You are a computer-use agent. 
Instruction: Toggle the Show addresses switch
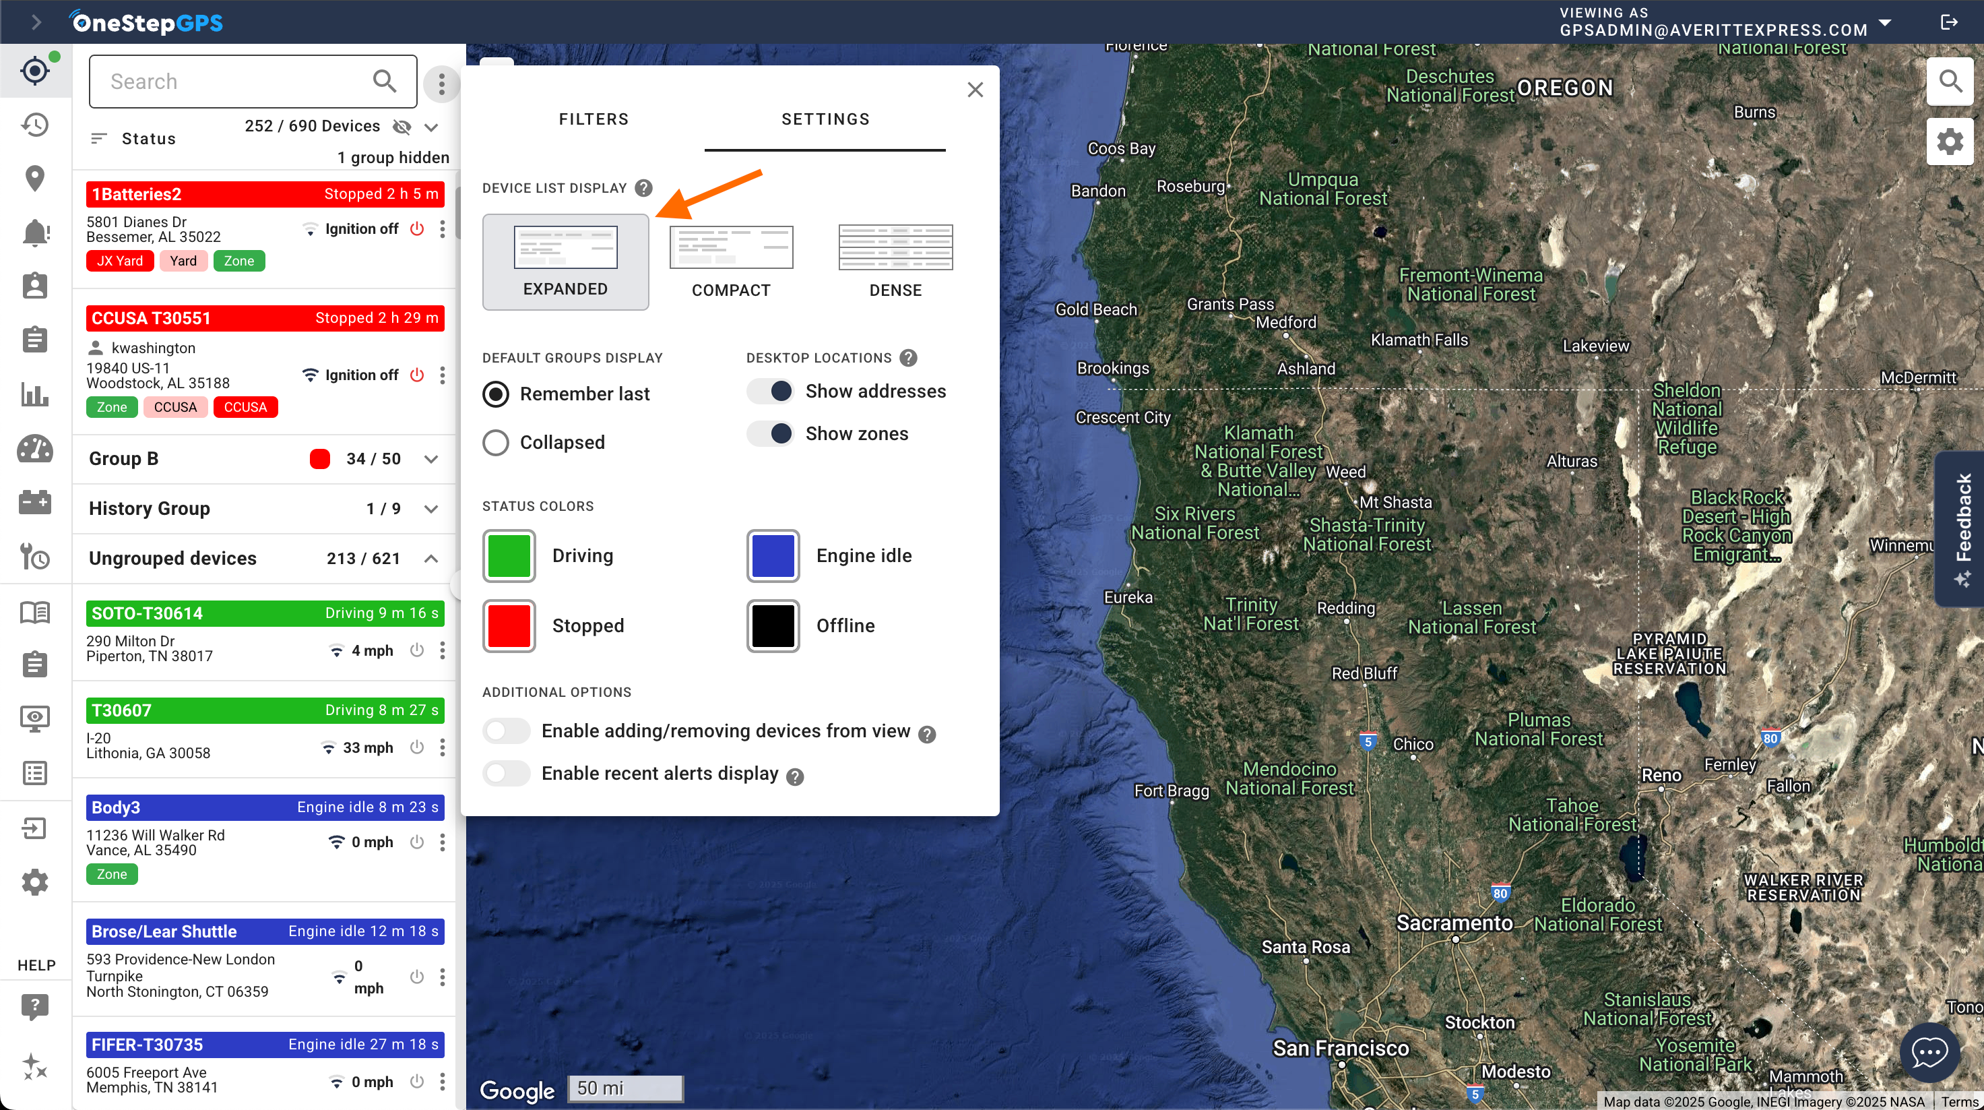click(770, 392)
